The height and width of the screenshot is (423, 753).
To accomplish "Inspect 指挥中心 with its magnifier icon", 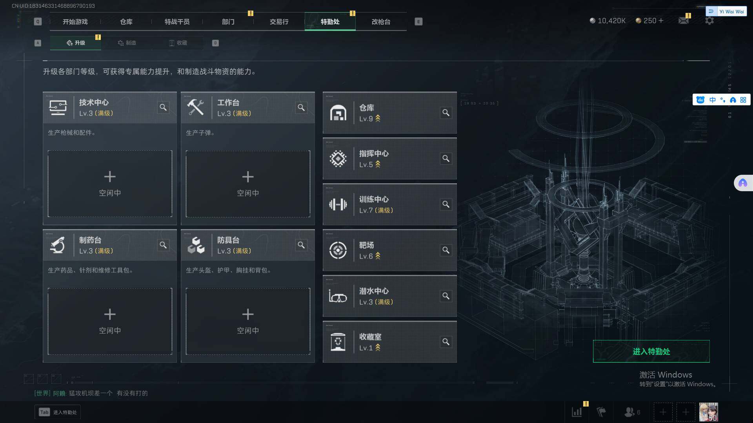I will click(x=446, y=159).
